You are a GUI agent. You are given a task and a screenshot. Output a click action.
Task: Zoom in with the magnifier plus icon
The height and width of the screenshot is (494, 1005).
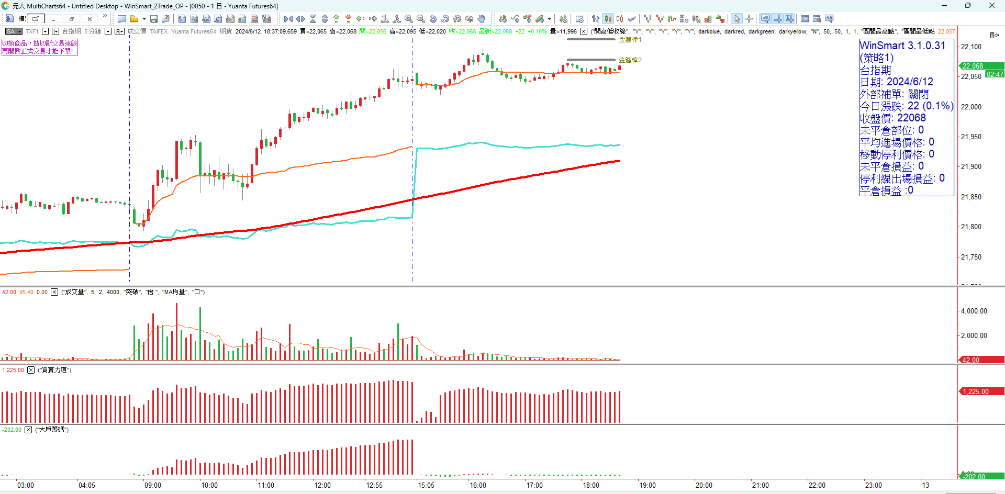pyautogui.click(x=409, y=19)
